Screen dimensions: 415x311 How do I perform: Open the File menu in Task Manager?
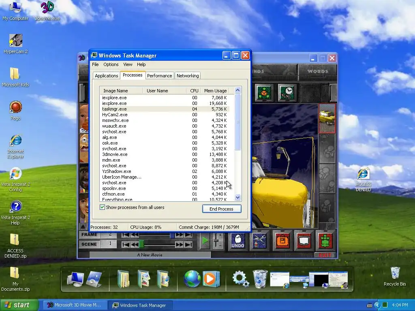coord(95,64)
